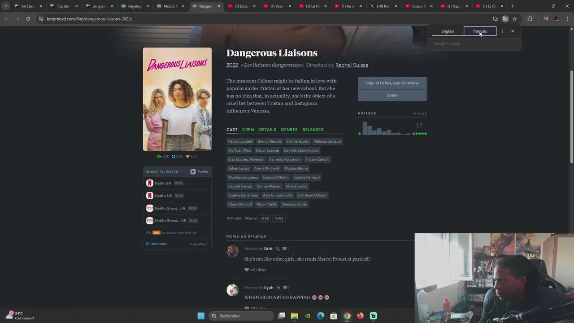
Task: Click the taskbar Rechercher search box
Action: tap(242, 316)
